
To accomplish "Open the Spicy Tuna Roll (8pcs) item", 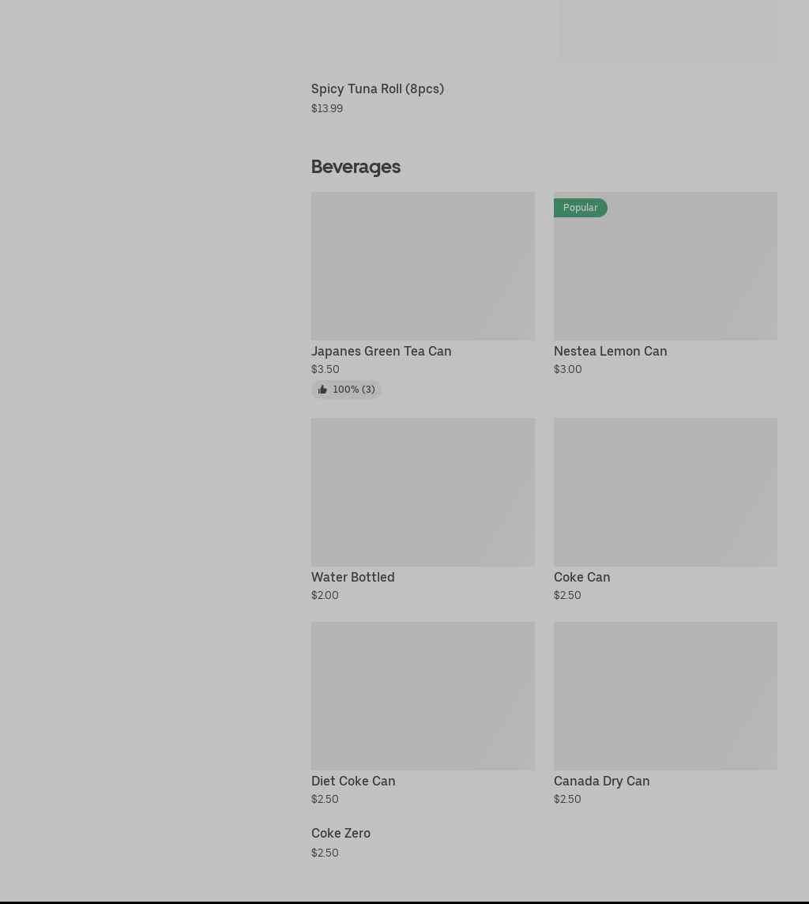I will point(377,89).
